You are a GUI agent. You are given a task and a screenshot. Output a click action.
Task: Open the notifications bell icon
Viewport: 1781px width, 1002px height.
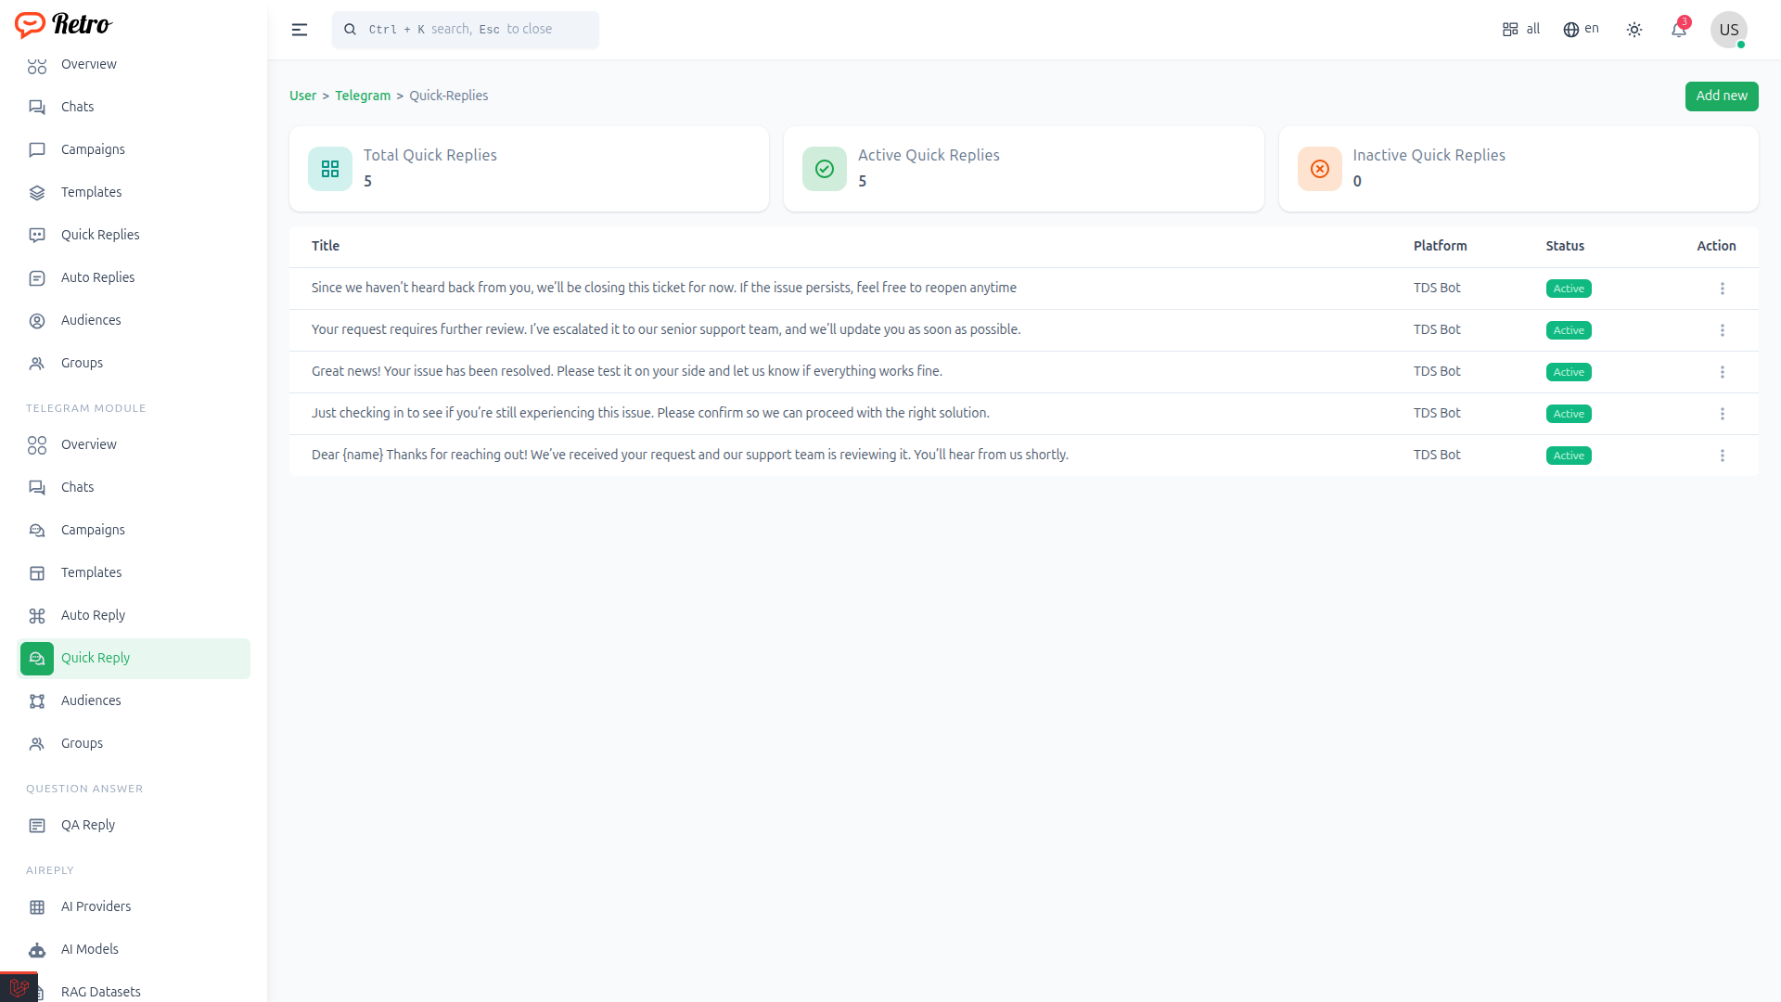point(1678,30)
